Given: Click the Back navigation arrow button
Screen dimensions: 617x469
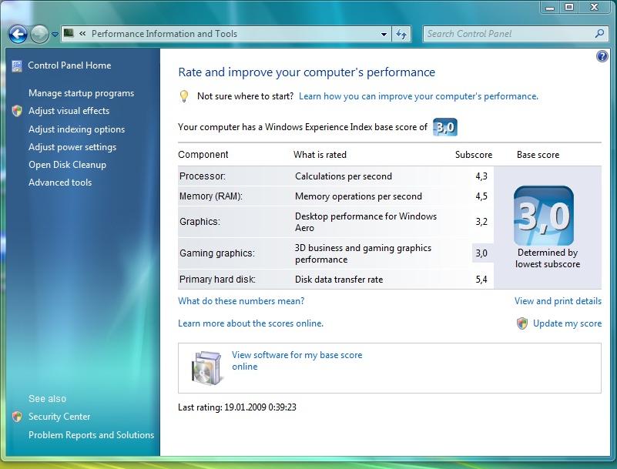Looking at the screenshot, I should [18, 34].
